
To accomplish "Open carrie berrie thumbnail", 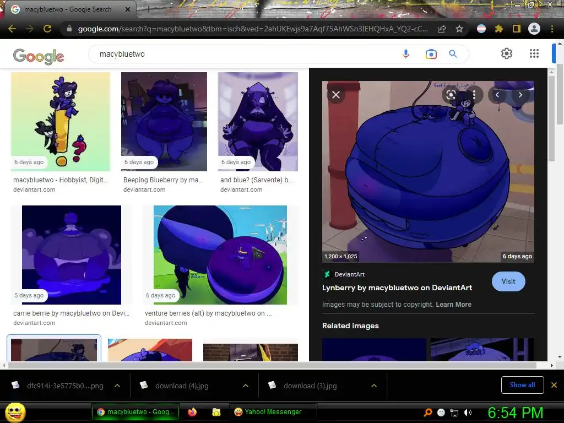I will point(72,254).
